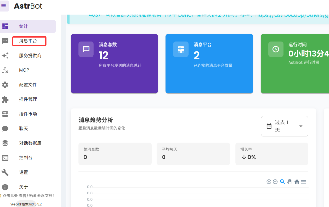Viewport: 329px width, 207px height.
Task: Toggle the chart hand panning tool
Action: (x=289, y=182)
